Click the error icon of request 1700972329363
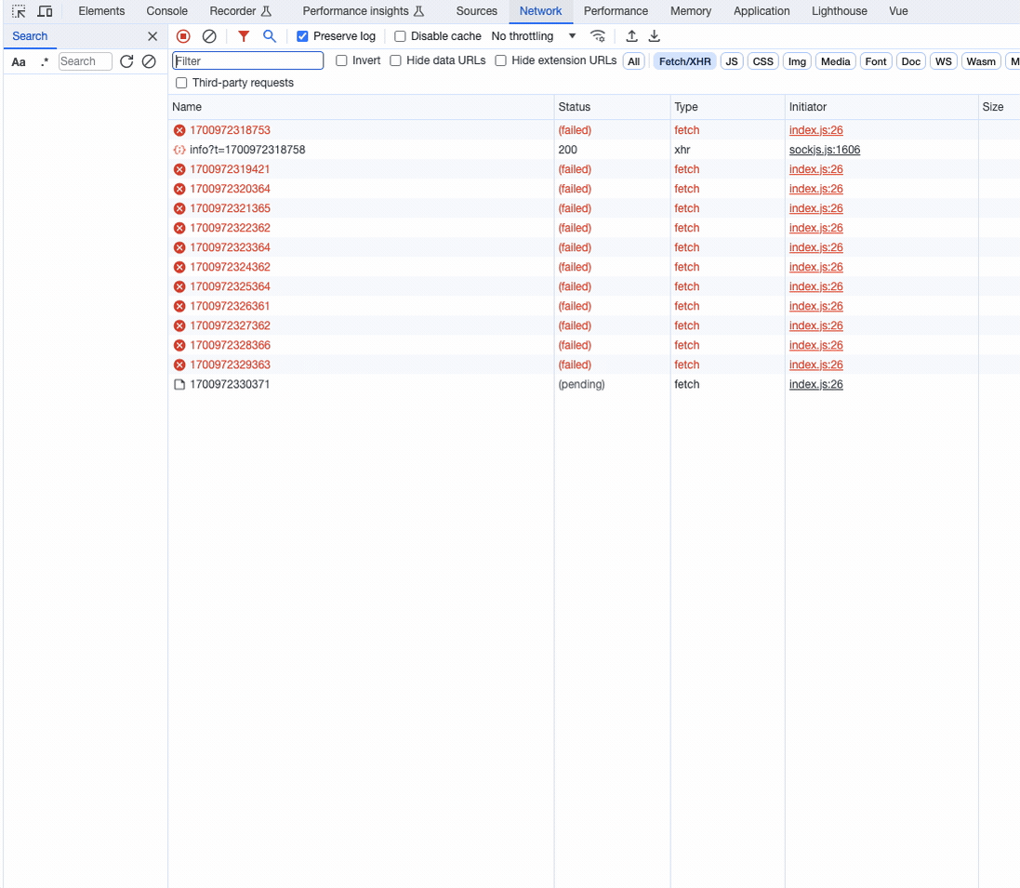 click(x=179, y=364)
